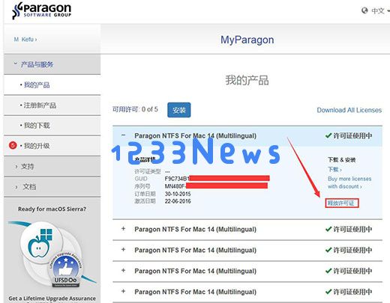The width and height of the screenshot is (390, 303).
Task: Collapse the expanded product using the minus icon
Action: (123, 135)
